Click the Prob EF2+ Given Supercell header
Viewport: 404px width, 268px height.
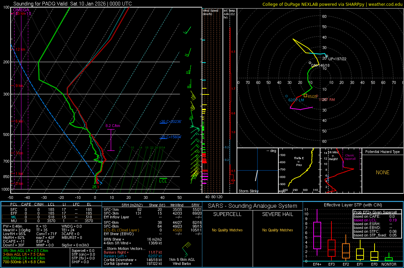click(x=375, y=212)
